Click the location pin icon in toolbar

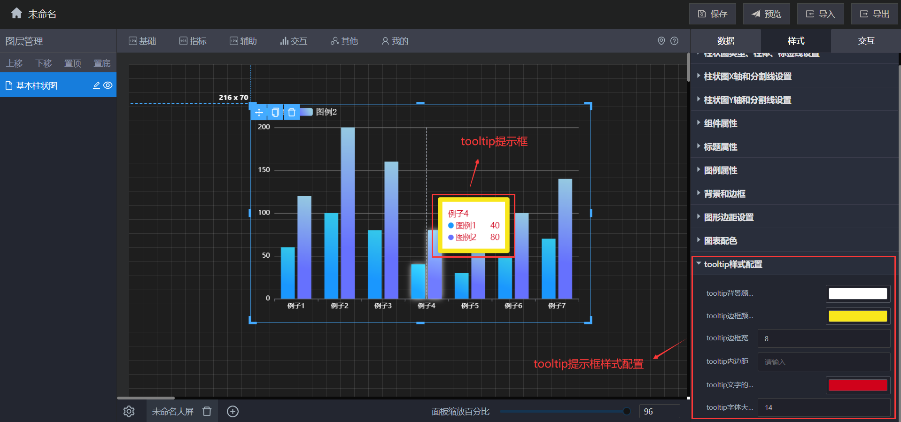[x=661, y=41]
